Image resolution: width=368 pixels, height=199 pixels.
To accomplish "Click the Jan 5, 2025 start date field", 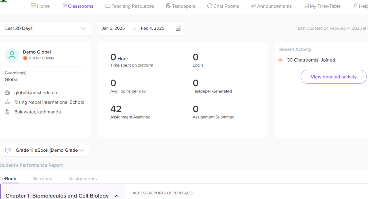I will click(113, 28).
